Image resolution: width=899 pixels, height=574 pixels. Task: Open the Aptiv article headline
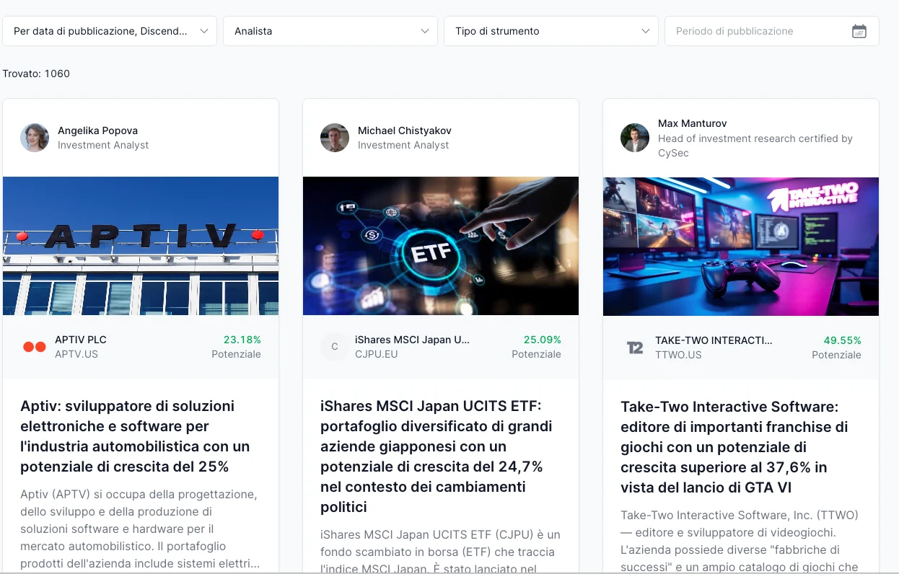pos(136,436)
